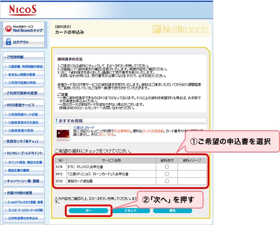Image resolution: width=280 pixels, height=225 pixels.
Task: Open ポイント照会・商品の応募 link
Action: (25, 162)
